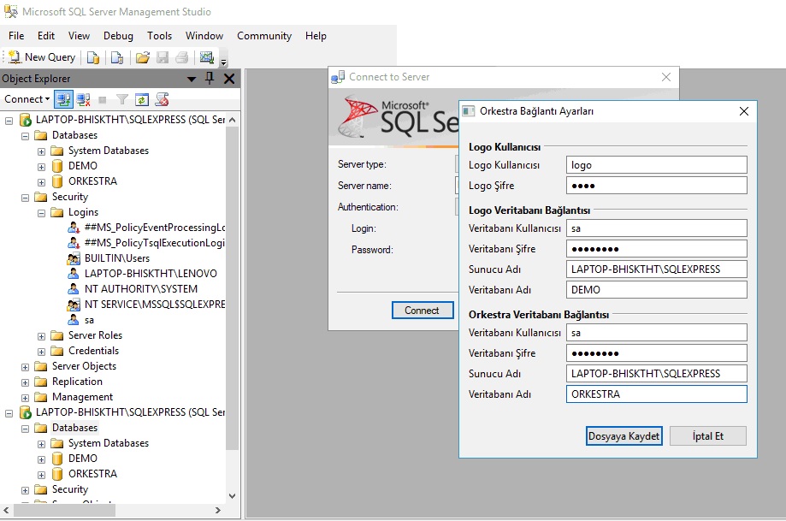Click the Object Explorer scroll down arrow

[x=232, y=496]
